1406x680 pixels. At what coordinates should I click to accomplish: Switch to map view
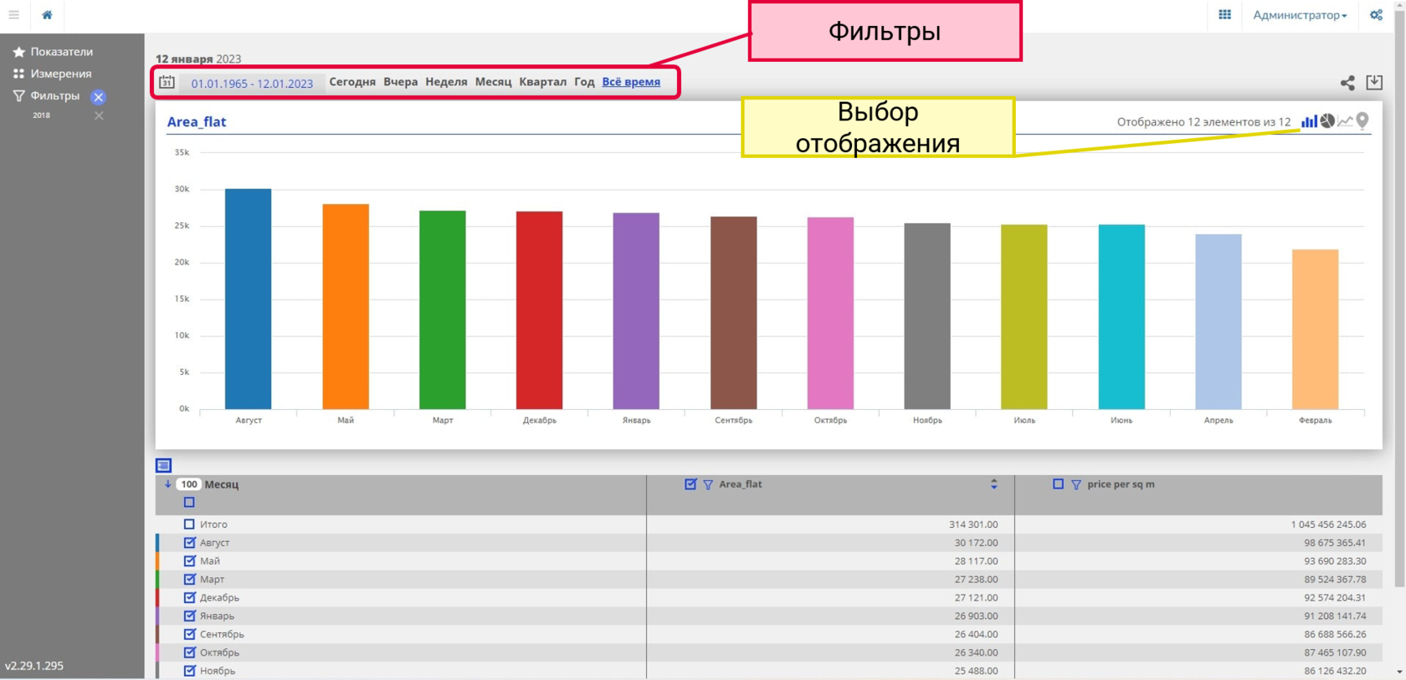(x=1362, y=121)
